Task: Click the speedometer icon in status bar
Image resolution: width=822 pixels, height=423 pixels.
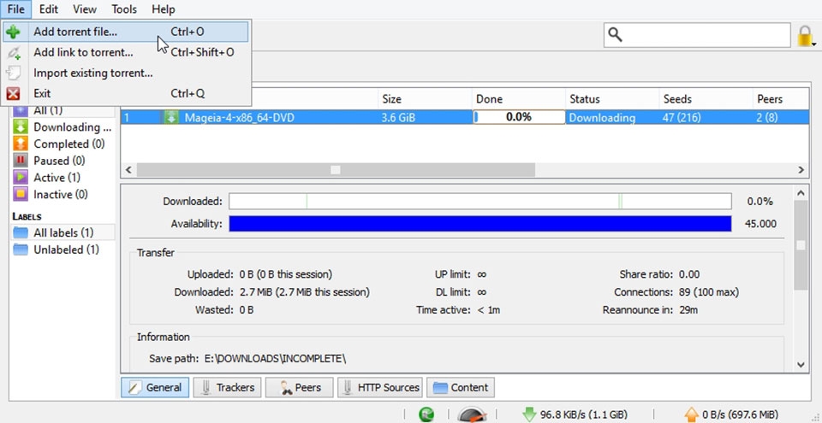Action: click(x=472, y=414)
